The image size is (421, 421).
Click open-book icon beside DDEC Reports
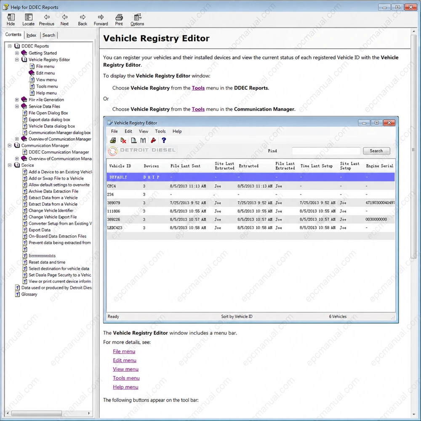click(17, 46)
